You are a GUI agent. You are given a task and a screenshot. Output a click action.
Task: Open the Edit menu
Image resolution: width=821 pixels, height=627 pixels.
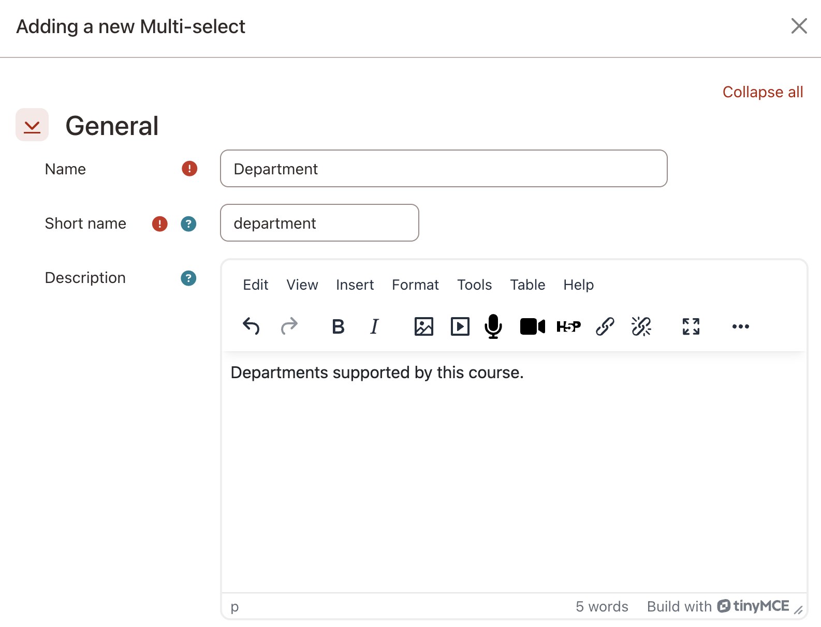tap(256, 285)
